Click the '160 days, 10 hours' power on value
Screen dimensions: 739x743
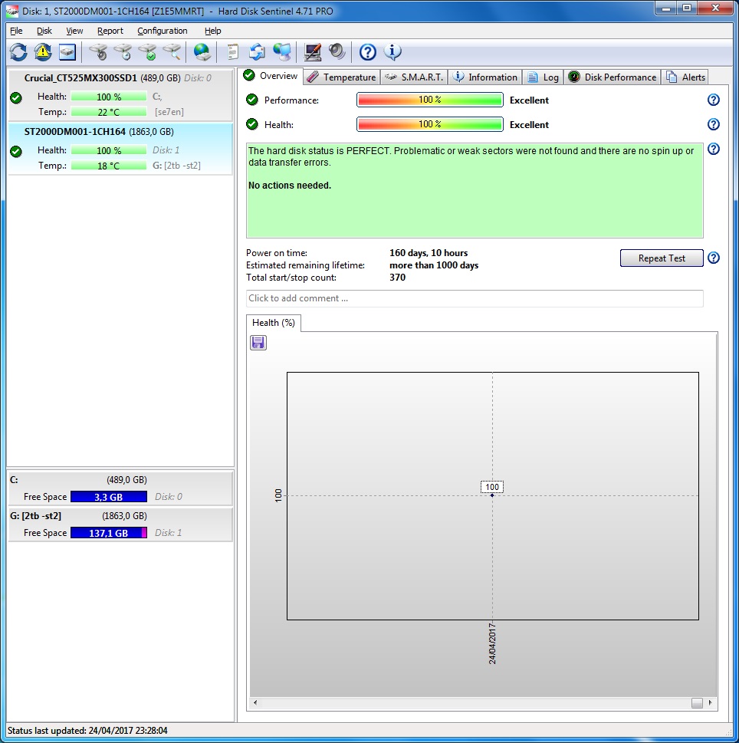tap(429, 253)
